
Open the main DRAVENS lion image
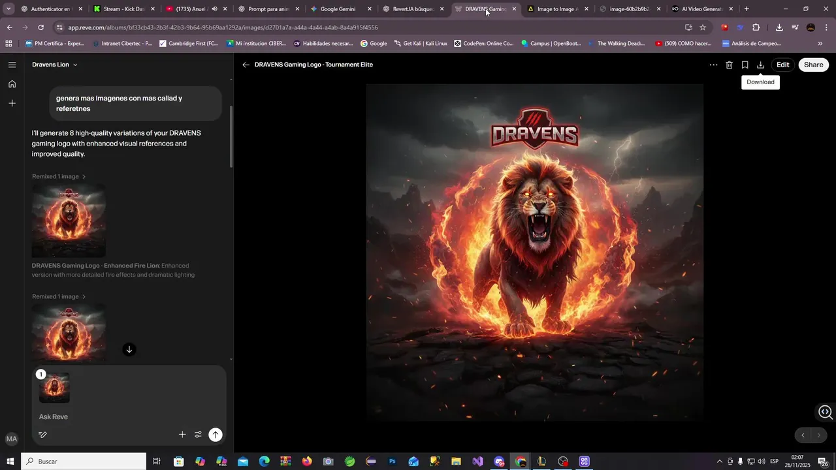click(x=534, y=253)
